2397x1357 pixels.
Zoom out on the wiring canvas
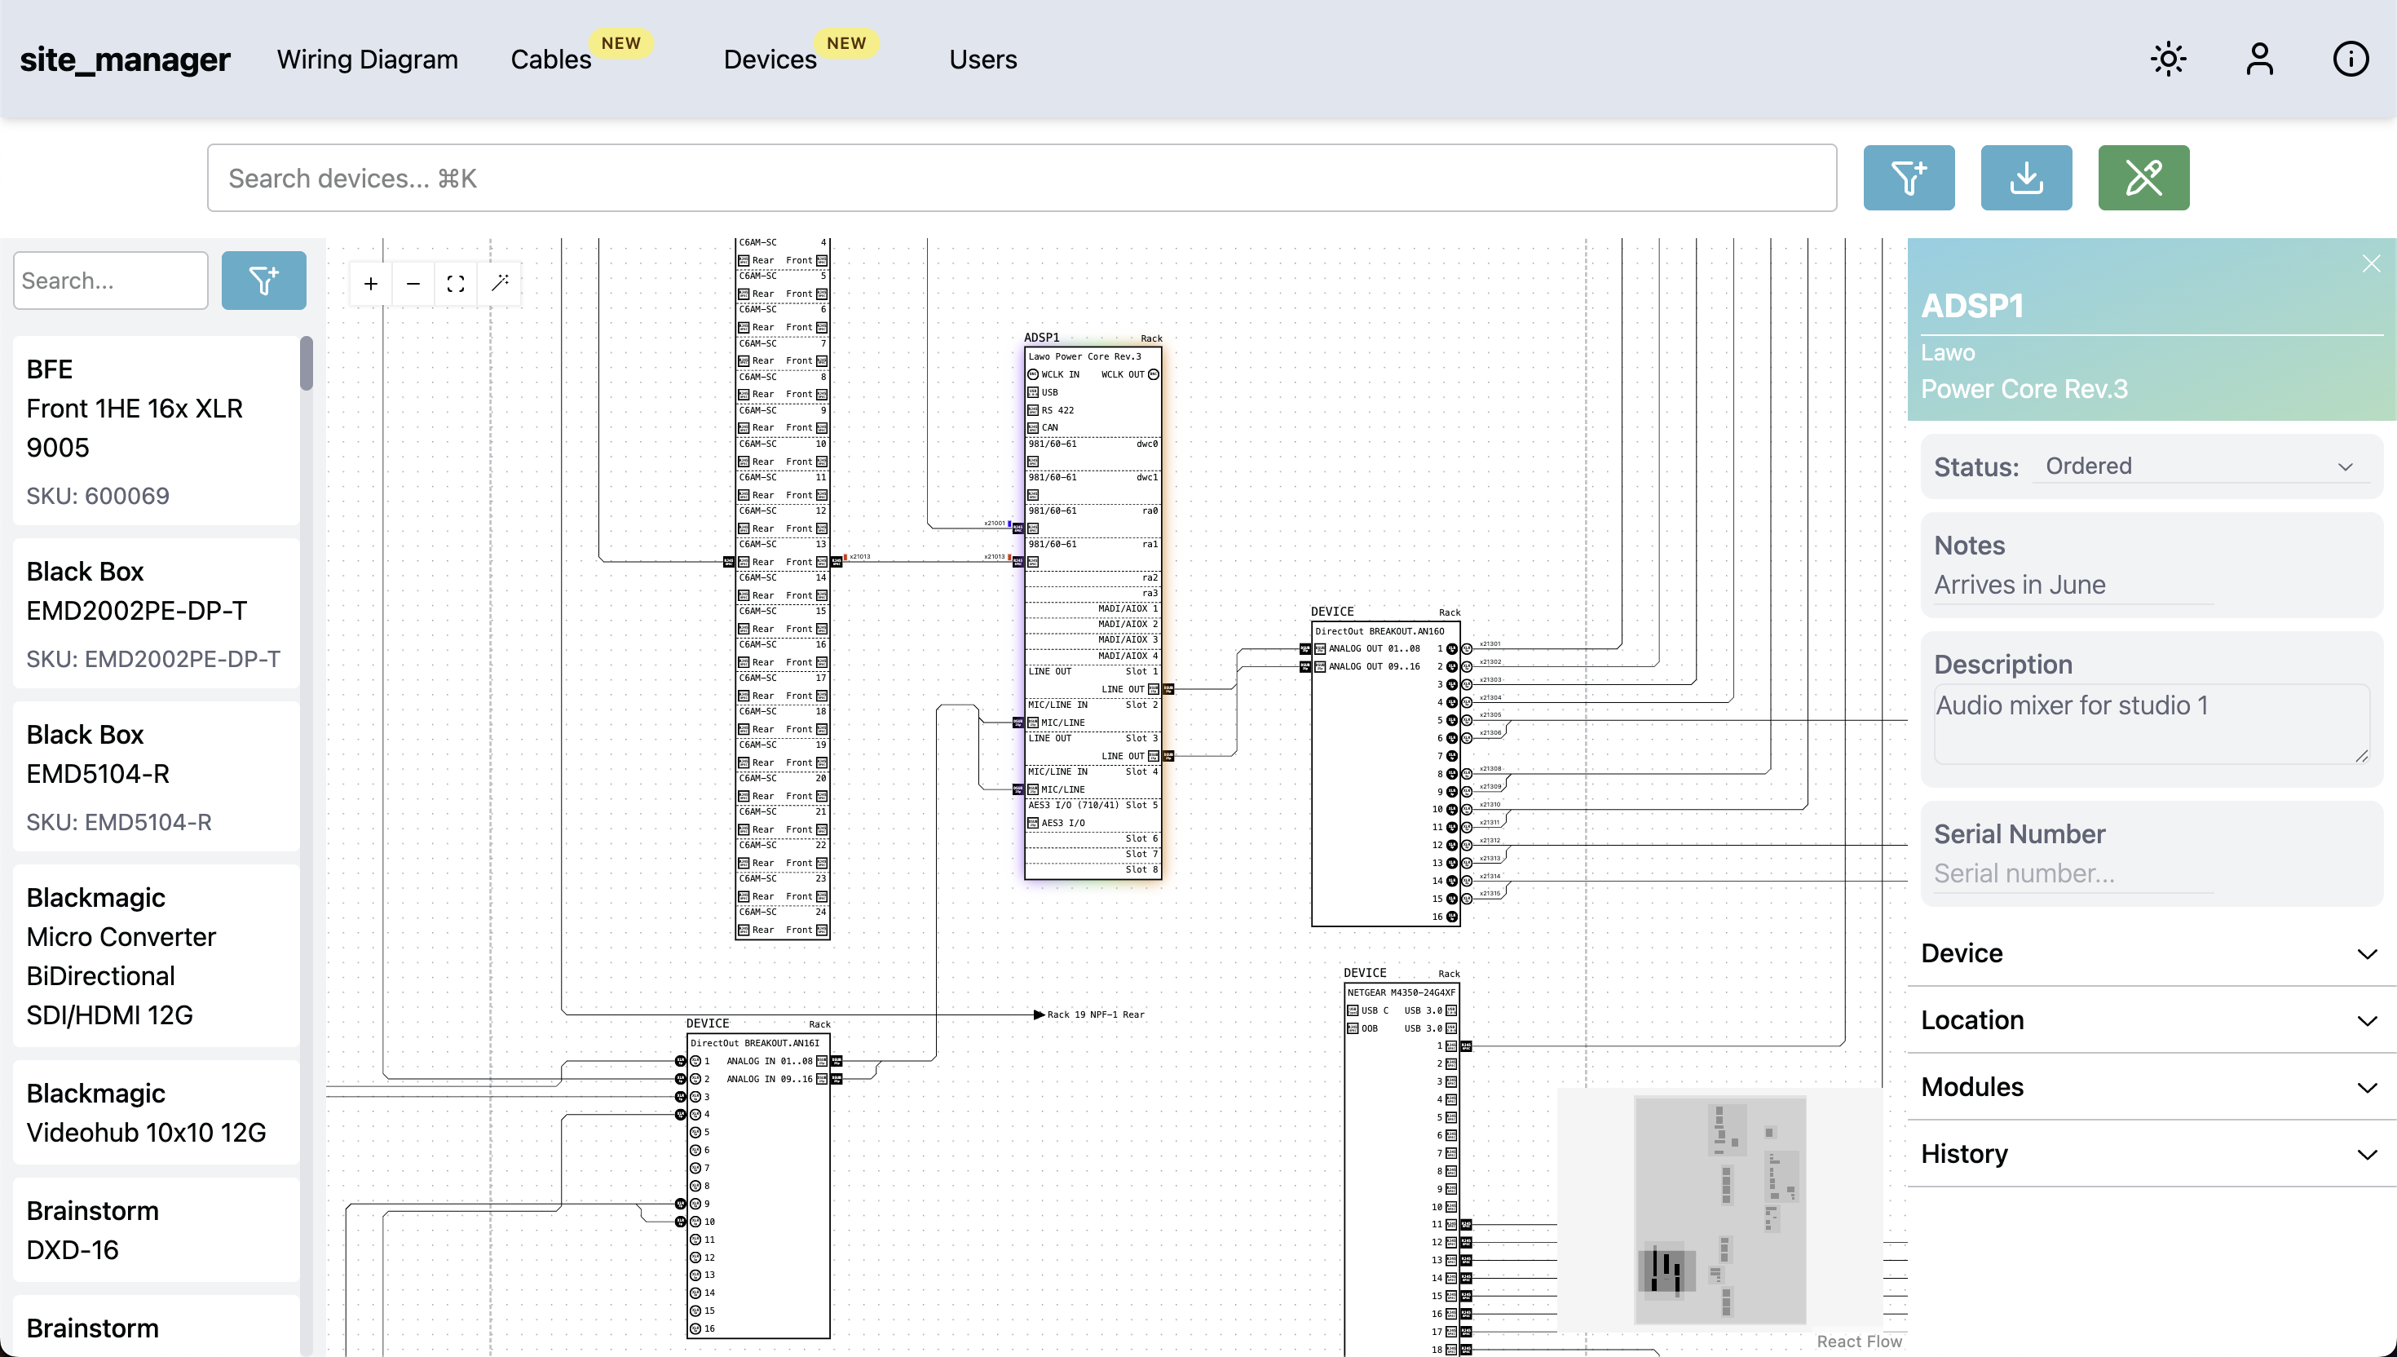pyautogui.click(x=413, y=283)
